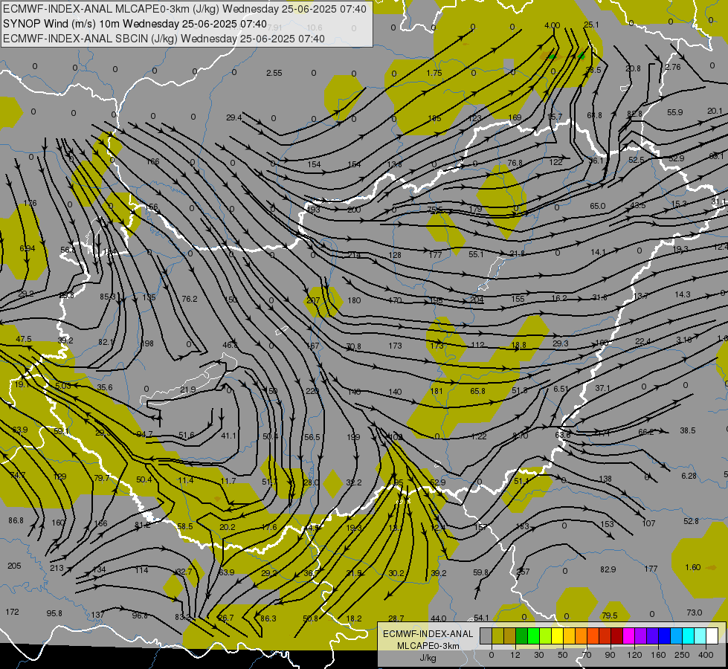Click the legend tick label 120
The width and height of the screenshot is (728, 669).
634,655
